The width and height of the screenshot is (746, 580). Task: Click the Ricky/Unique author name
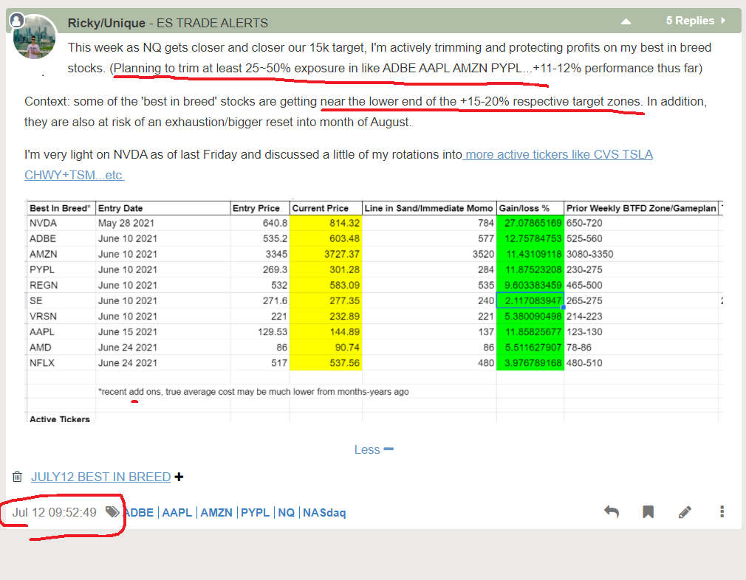(x=106, y=23)
